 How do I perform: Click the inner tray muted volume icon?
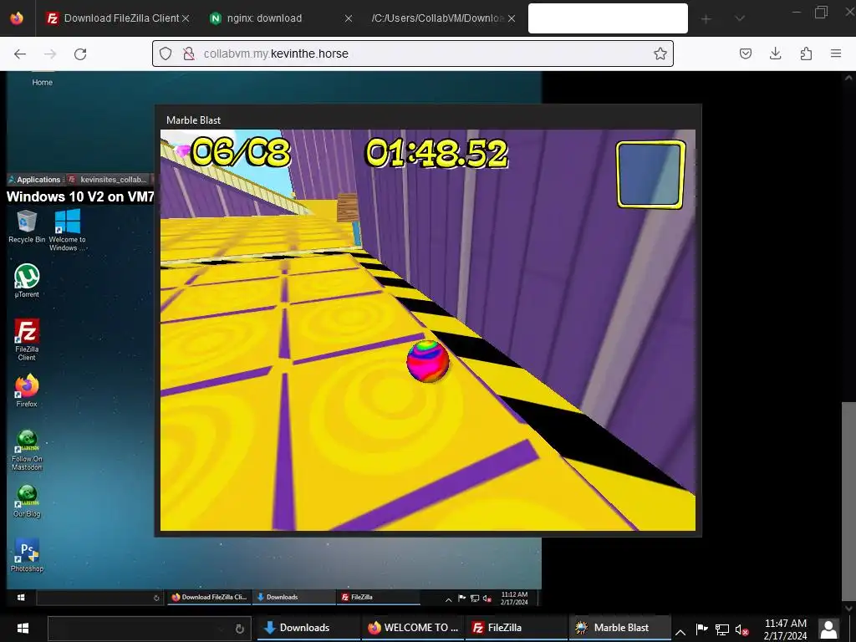487,599
